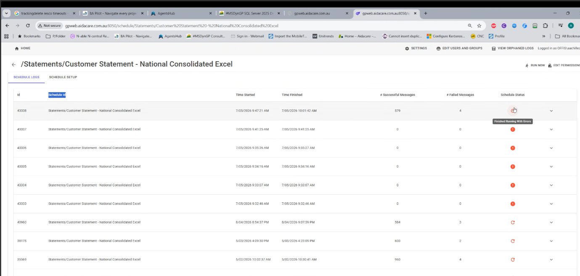The image size is (580, 276).
Task: Click error status icon for log 43337
Action: [x=513, y=129]
